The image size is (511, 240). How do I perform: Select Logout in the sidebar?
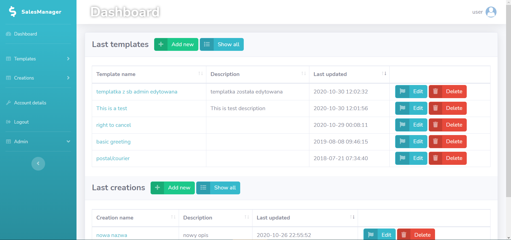pyautogui.click(x=21, y=122)
